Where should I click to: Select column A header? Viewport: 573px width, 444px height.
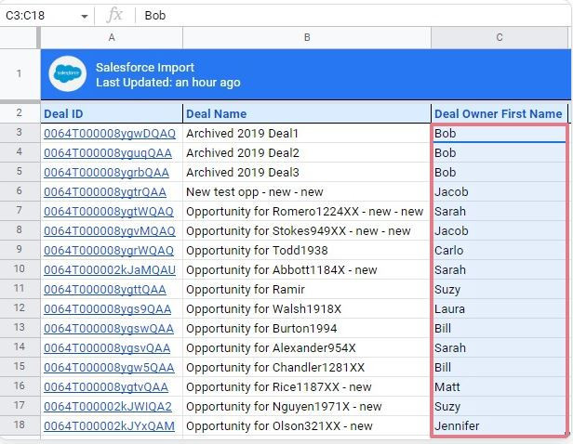112,37
